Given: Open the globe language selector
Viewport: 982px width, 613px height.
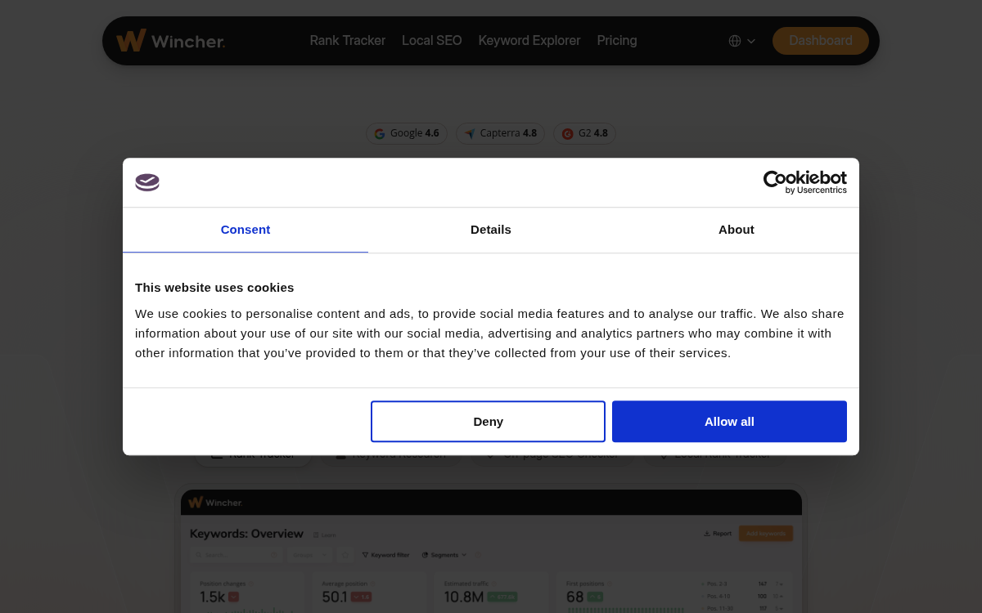Looking at the screenshot, I should pyautogui.click(x=741, y=41).
